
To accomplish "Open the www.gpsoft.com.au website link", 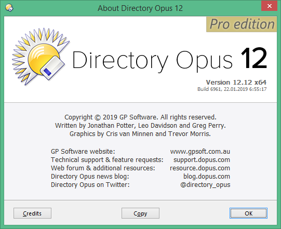I will [x=200, y=152].
